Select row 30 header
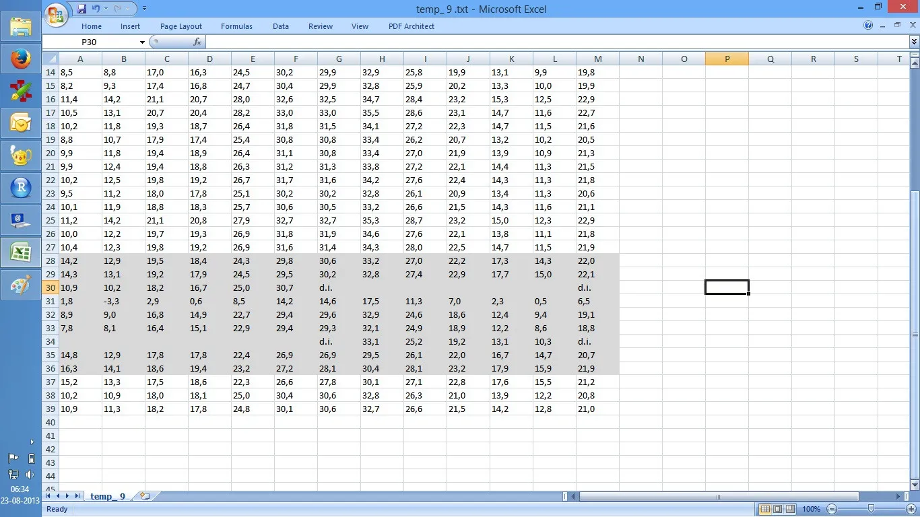The height and width of the screenshot is (517, 920). [51, 287]
